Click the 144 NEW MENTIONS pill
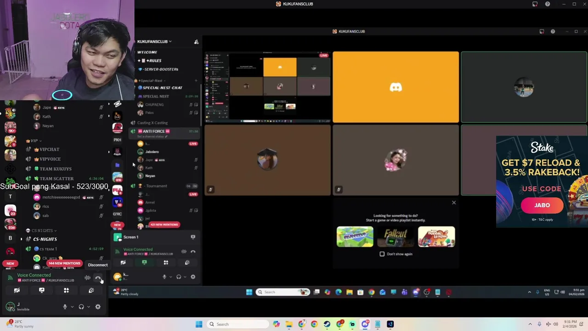This screenshot has height=331, width=588. click(x=64, y=263)
